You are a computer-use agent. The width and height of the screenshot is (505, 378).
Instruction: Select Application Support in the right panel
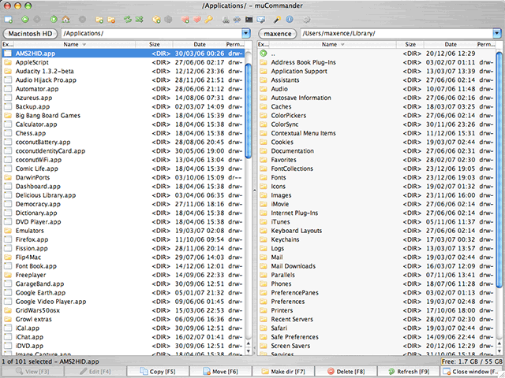click(x=376, y=71)
